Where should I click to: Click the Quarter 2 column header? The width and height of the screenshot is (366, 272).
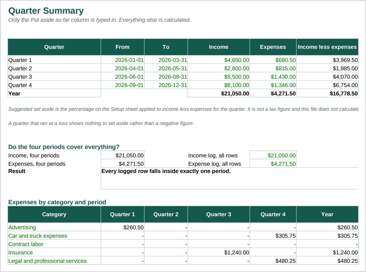tap(166, 214)
